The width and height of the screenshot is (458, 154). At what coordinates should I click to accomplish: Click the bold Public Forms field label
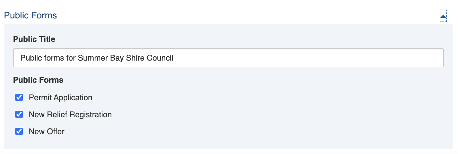click(38, 80)
